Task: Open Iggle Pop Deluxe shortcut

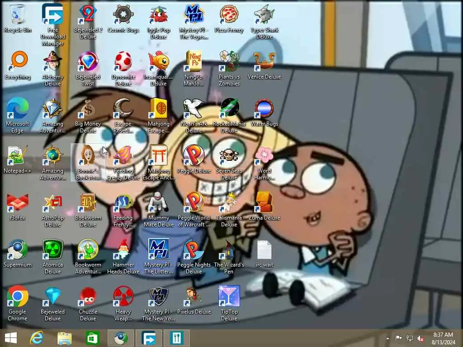Action: [x=159, y=22]
